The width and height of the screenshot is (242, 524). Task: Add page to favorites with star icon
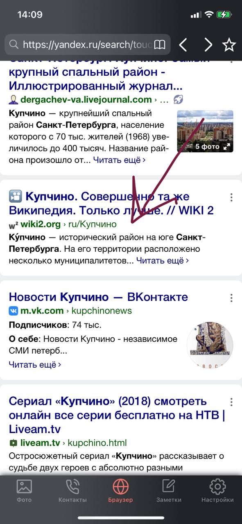coord(229,45)
